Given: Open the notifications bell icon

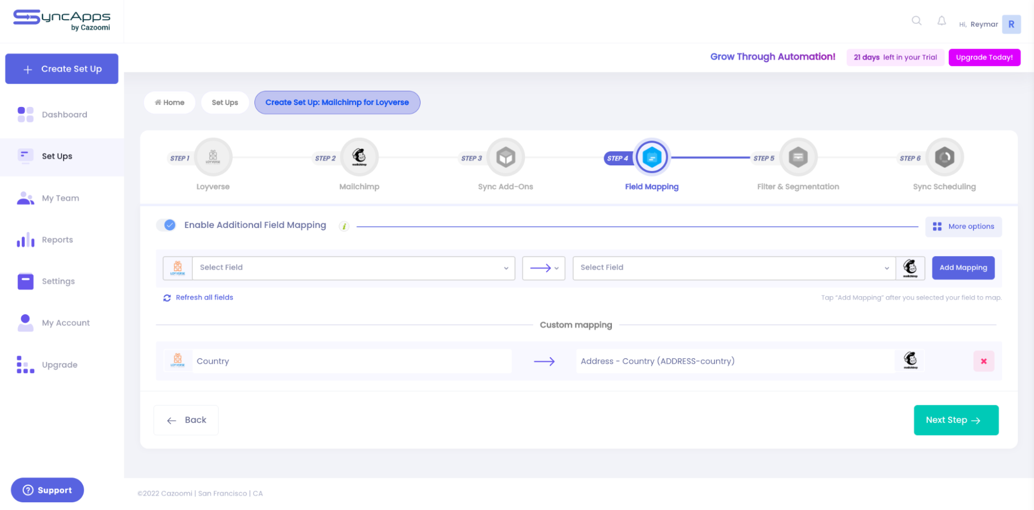Looking at the screenshot, I should click(x=941, y=21).
